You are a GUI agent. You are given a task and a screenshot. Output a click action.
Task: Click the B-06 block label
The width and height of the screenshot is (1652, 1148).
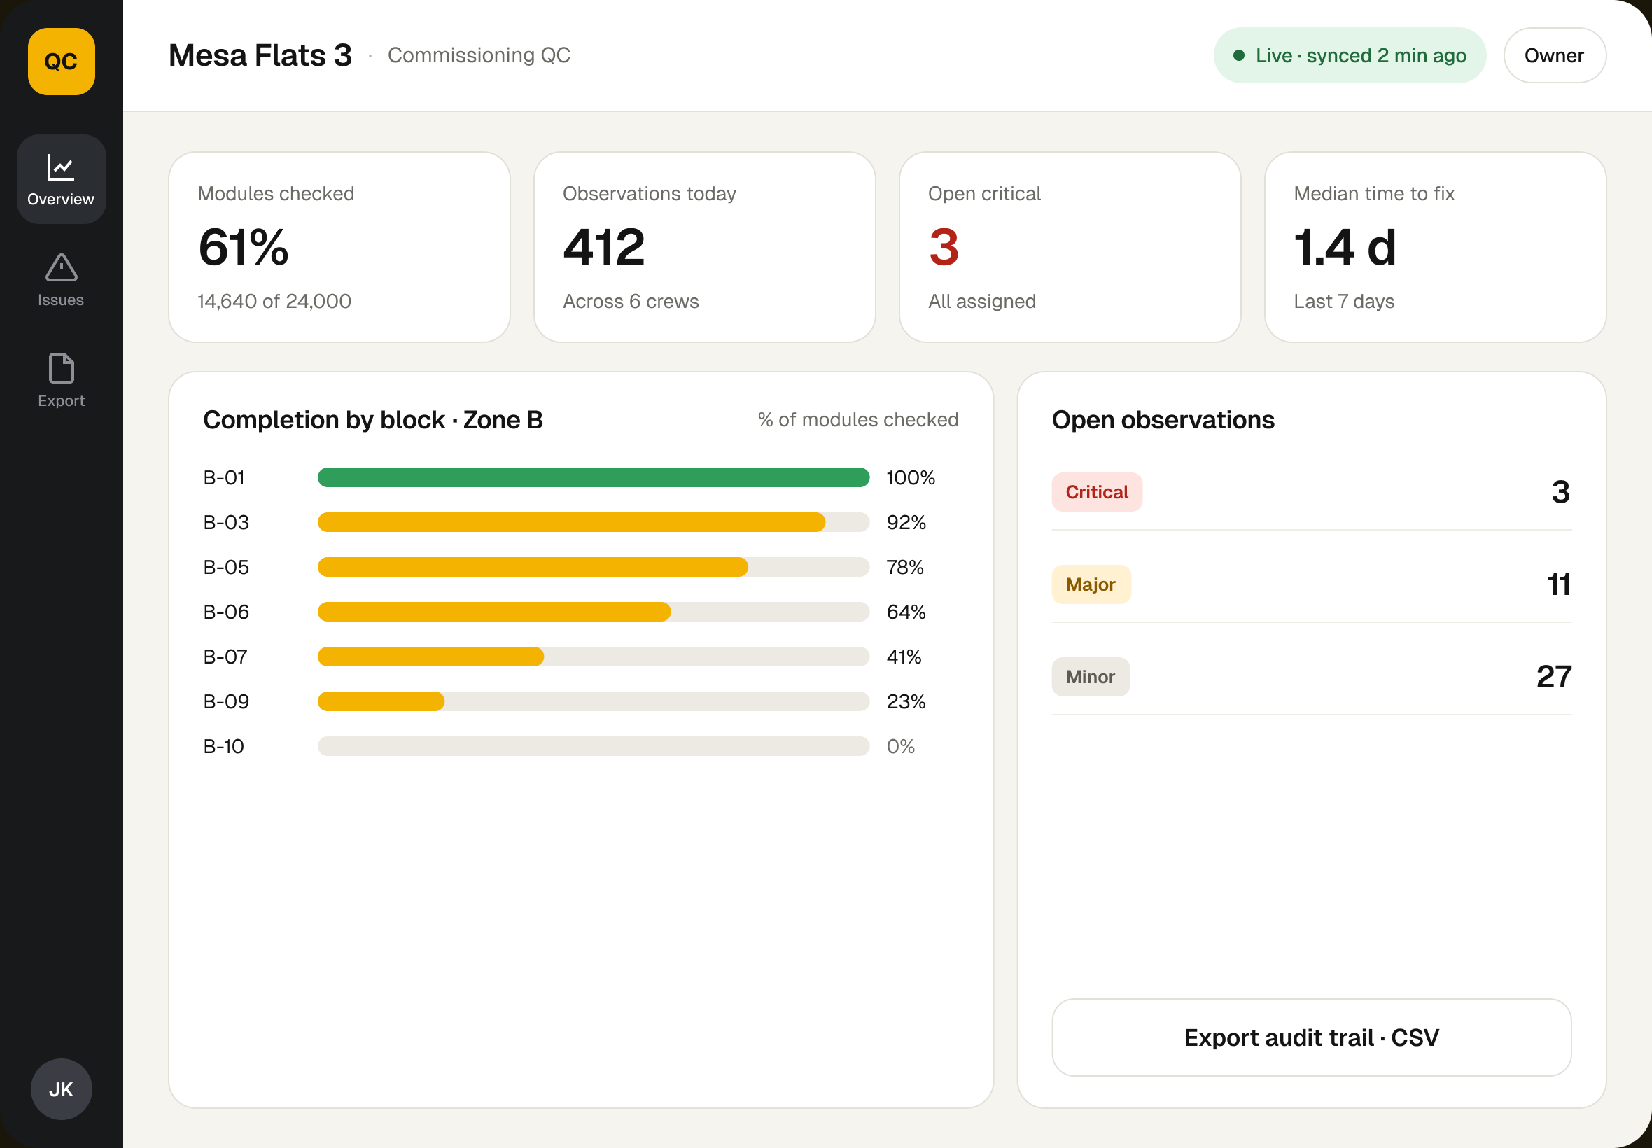(226, 612)
